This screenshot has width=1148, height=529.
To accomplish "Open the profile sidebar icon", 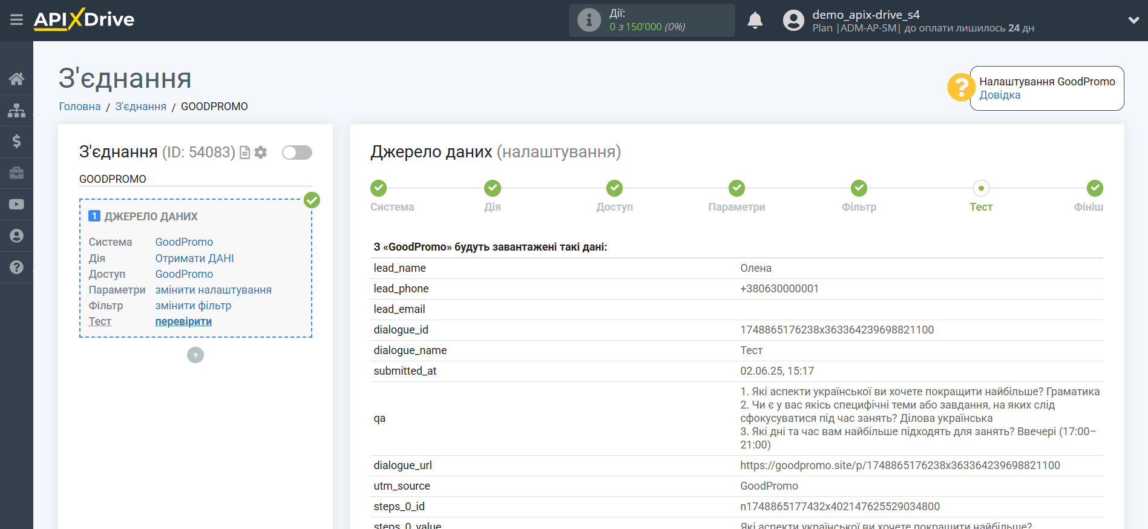I will click(x=16, y=236).
